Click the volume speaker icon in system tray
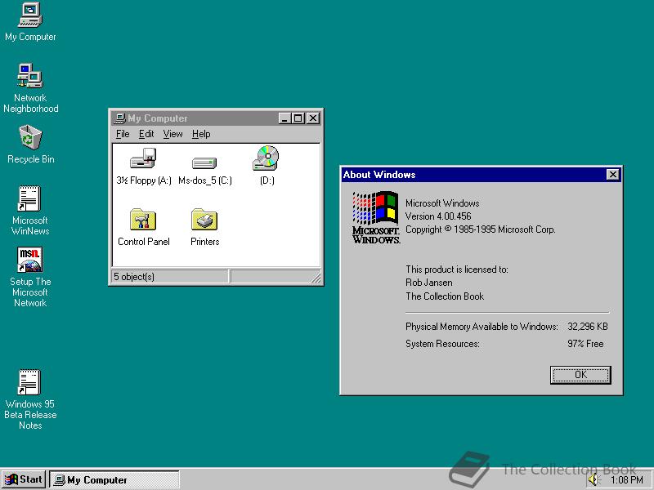This screenshot has height=490, width=654. point(594,480)
